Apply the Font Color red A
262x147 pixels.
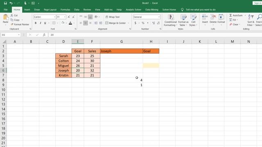(70, 23)
